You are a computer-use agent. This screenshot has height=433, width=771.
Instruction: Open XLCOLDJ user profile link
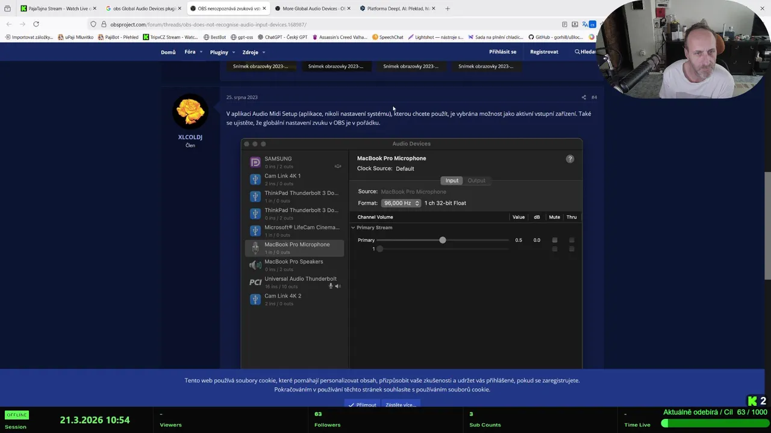tap(190, 137)
